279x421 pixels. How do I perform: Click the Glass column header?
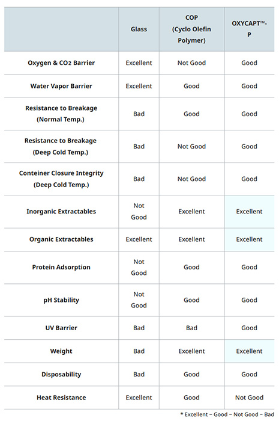pyautogui.click(x=139, y=29)
